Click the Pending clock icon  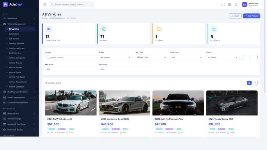pyautogui.click(x=159, y=29)
